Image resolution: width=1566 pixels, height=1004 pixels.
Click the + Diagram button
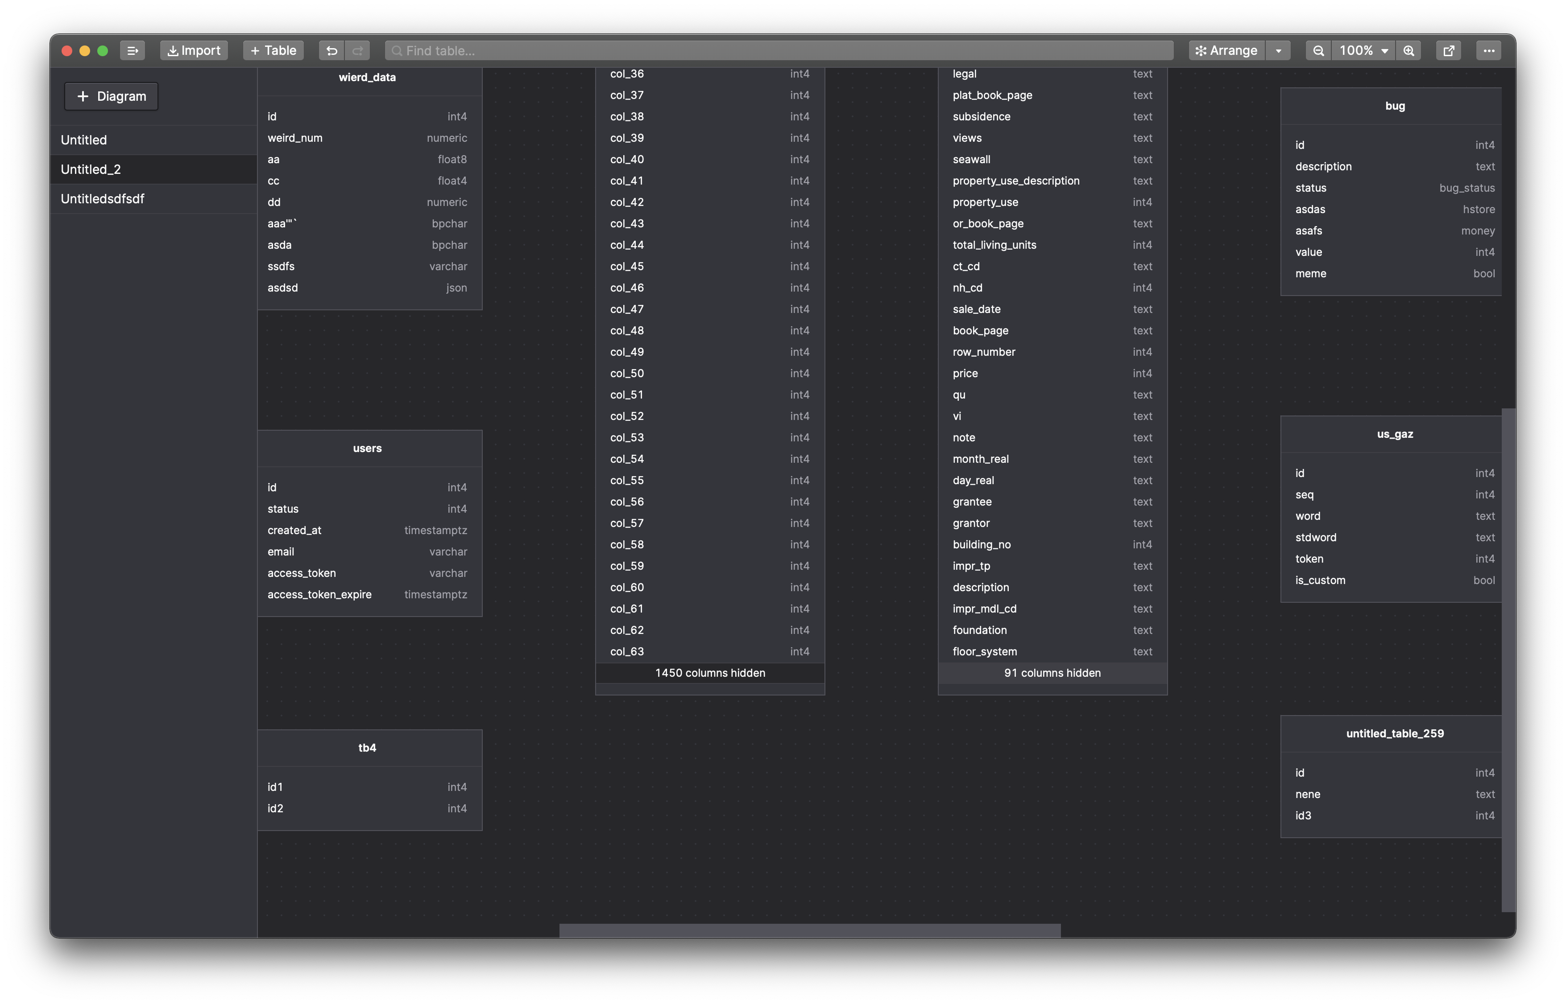111,96
